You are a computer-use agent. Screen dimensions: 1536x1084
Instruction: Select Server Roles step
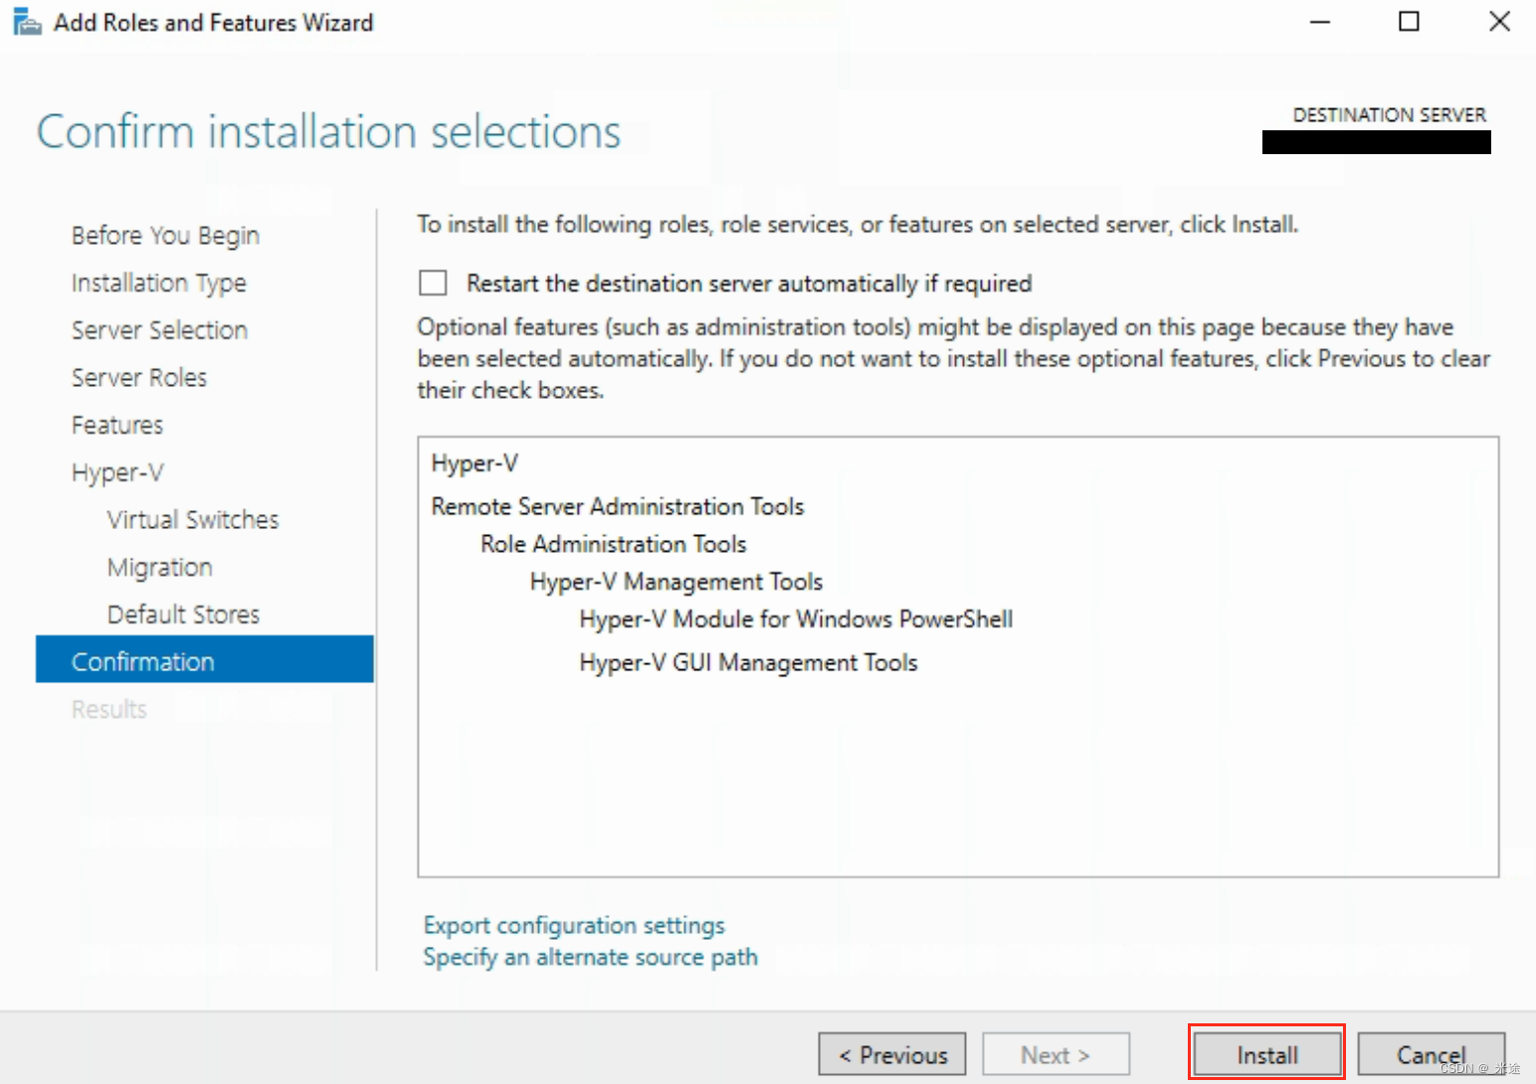tap(138, 377)
